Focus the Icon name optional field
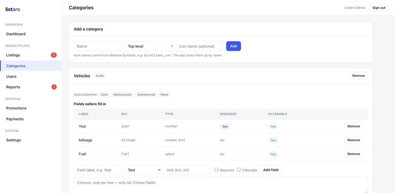The height and width of the screenshot is (193, 395). (x=200, y=46)
